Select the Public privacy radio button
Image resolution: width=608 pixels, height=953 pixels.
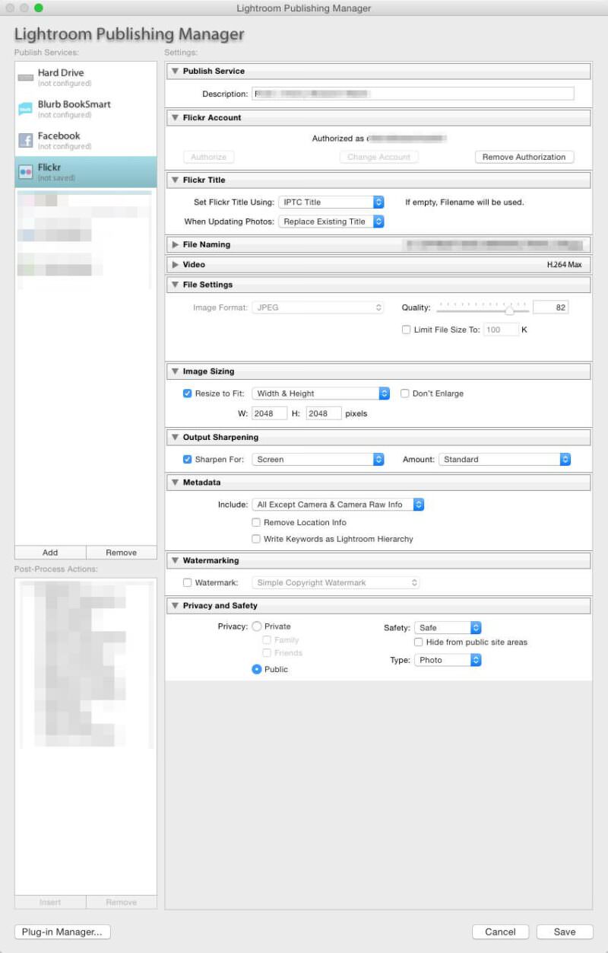pyautogui.click(x=257, y=669)
